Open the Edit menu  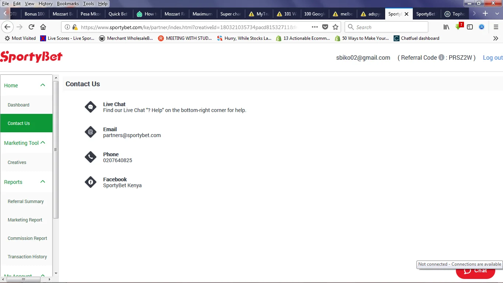click(x=17, y=4)
